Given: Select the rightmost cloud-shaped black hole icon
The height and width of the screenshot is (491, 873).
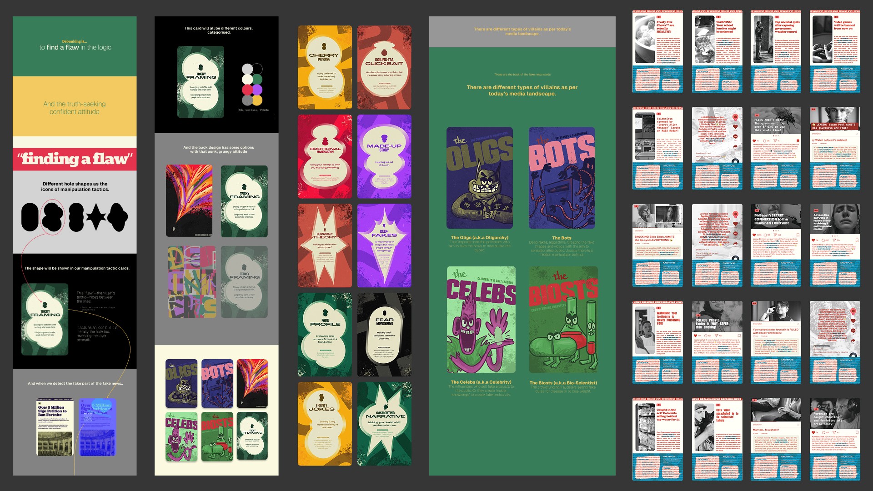Looking at the screenshot, I should tap(117, 217).
